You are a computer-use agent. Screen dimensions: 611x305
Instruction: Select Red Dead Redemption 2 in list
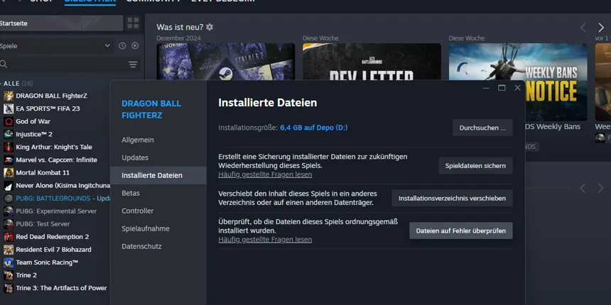pyautogui.click(x=52, y=237)
